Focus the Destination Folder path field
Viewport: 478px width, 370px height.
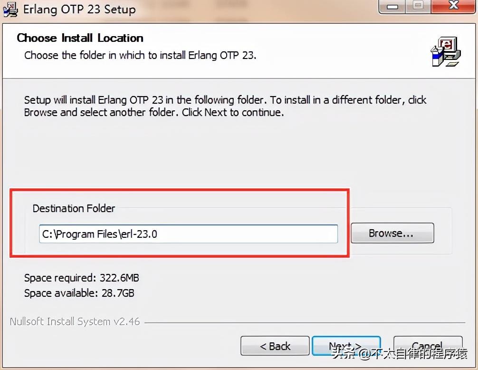click(x=188, y=234)
